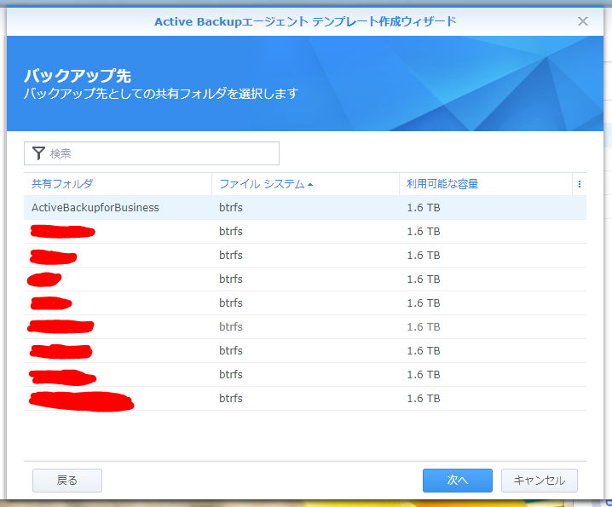Click btrfs in the ActiveBackupforBusiness row

pos(231,208)
